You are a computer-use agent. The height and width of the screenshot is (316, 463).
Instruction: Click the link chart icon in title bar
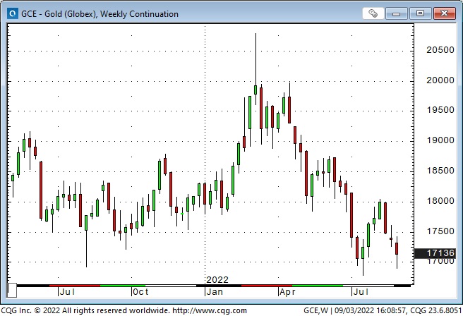click(x=373, y=13)
